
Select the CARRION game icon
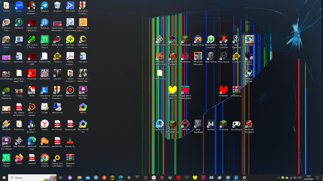[185, 125]
